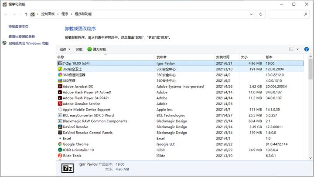Click the vertical scrollbar thumb

311,69
